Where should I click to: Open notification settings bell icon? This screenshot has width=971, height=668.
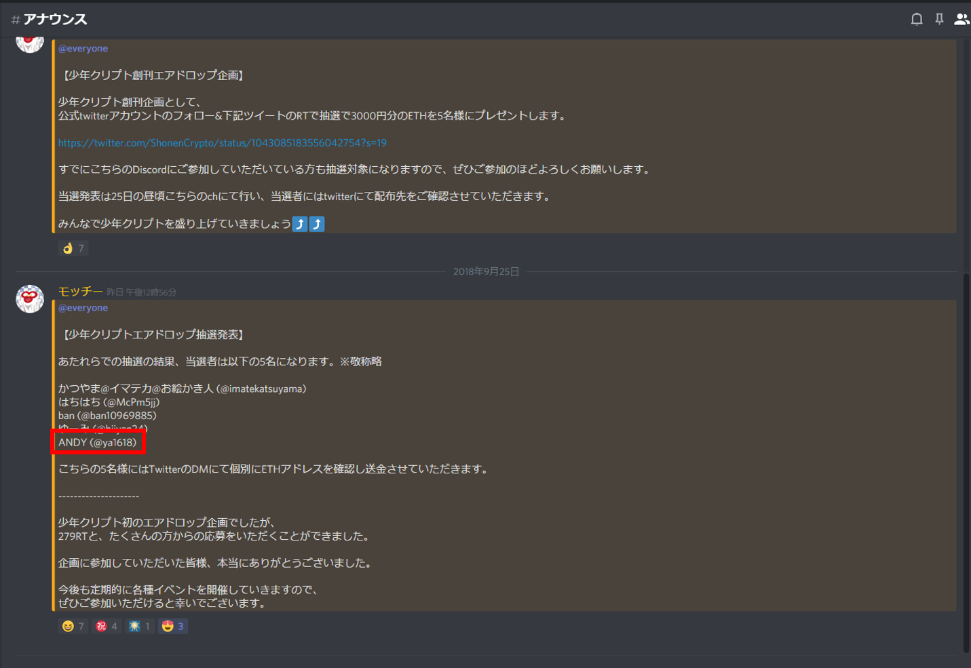[x=916, y=19]
